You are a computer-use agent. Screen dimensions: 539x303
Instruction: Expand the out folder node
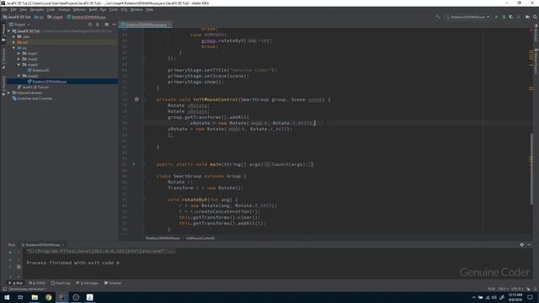click(x=13, y=42)
